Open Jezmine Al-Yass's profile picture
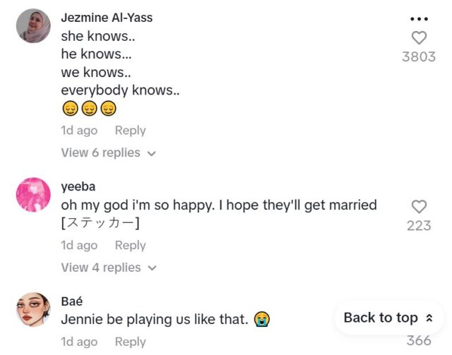452x355 pixels. tap(33, 26)
